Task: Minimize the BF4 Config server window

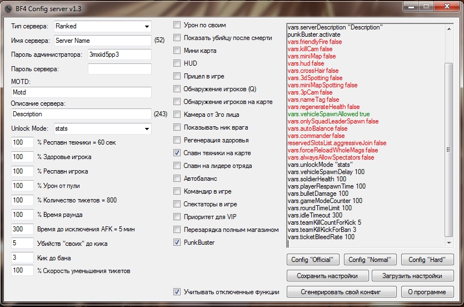Action: [x=411, y=7]
